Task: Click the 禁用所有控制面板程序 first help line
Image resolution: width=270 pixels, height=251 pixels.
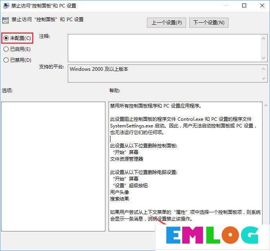Action: click(156, 106)
